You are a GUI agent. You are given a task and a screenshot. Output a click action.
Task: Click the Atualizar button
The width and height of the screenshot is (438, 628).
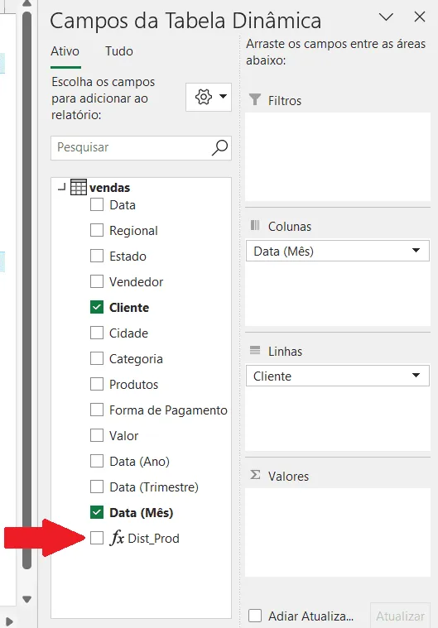[400, 616]
